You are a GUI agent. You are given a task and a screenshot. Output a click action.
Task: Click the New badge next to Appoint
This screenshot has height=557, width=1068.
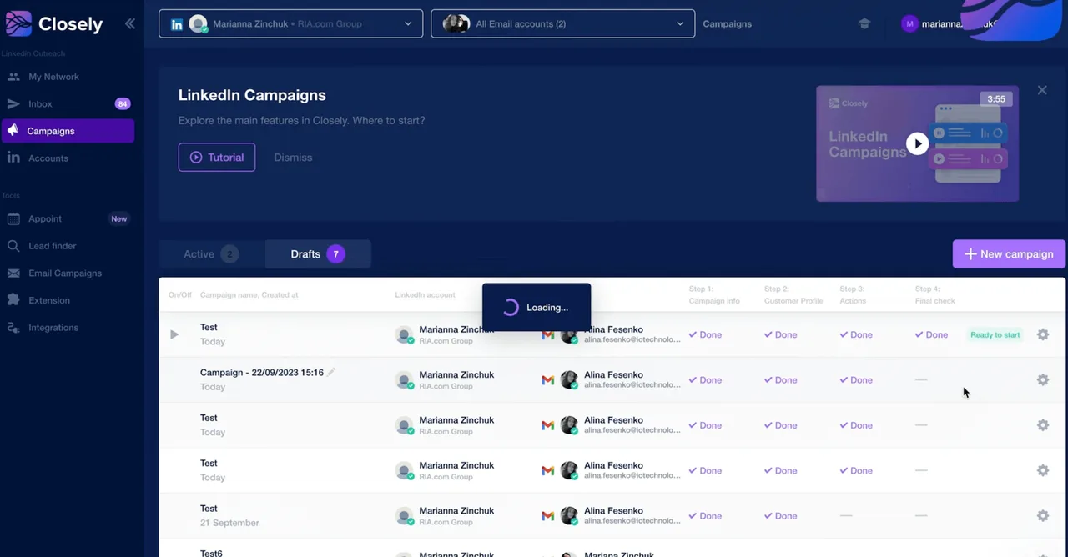[119, 219]
